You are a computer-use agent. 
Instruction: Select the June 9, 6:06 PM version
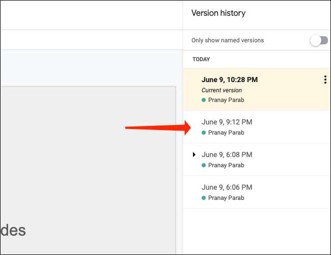pyautogui.click(x=227, y=187)
